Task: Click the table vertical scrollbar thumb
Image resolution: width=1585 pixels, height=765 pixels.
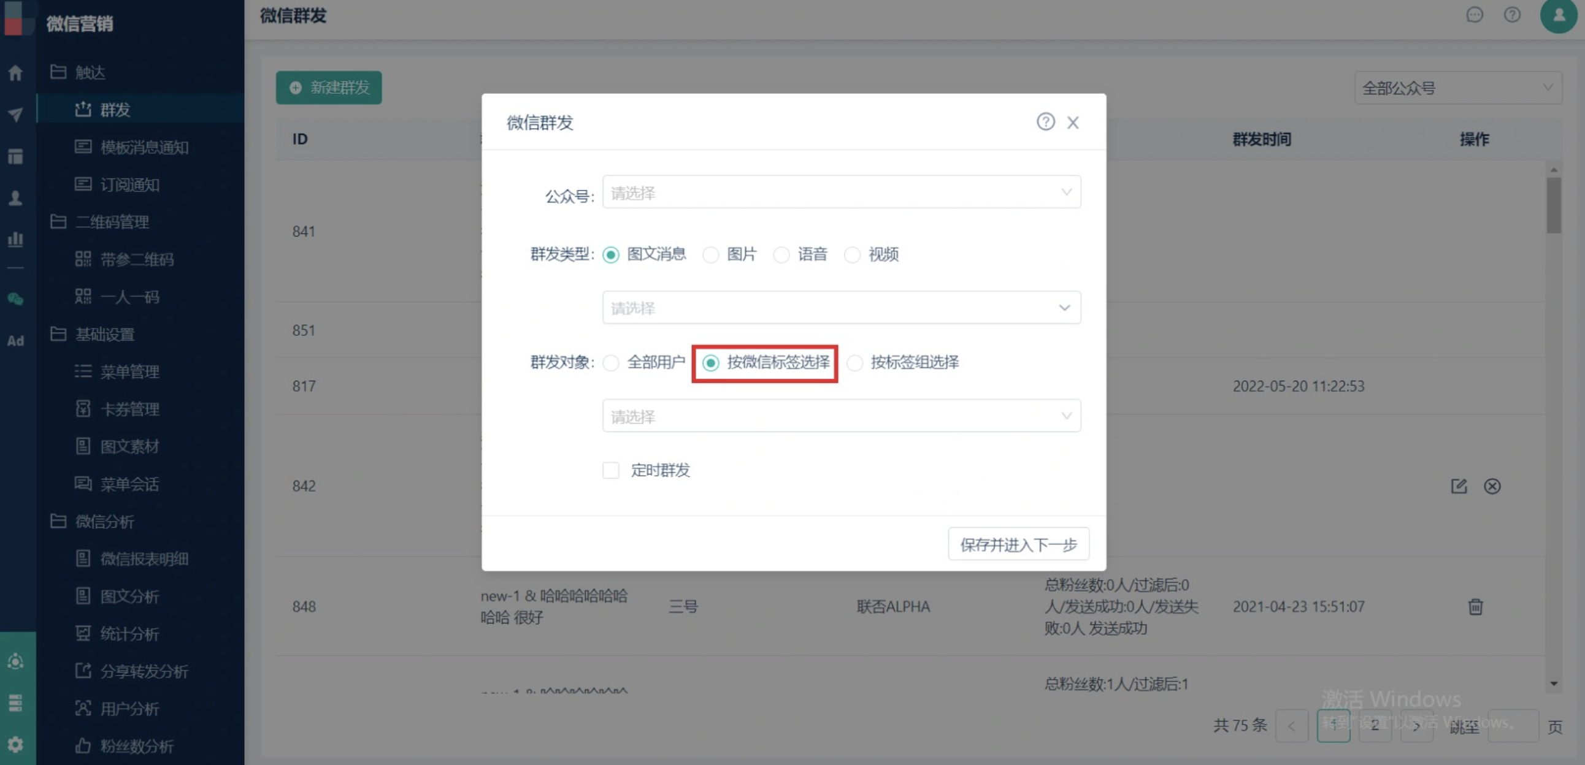Action: click(1554, 205)
